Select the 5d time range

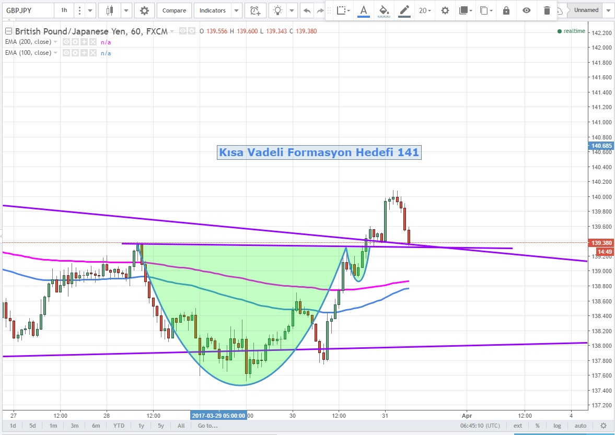pyautogui.click(x=32, y=426)
